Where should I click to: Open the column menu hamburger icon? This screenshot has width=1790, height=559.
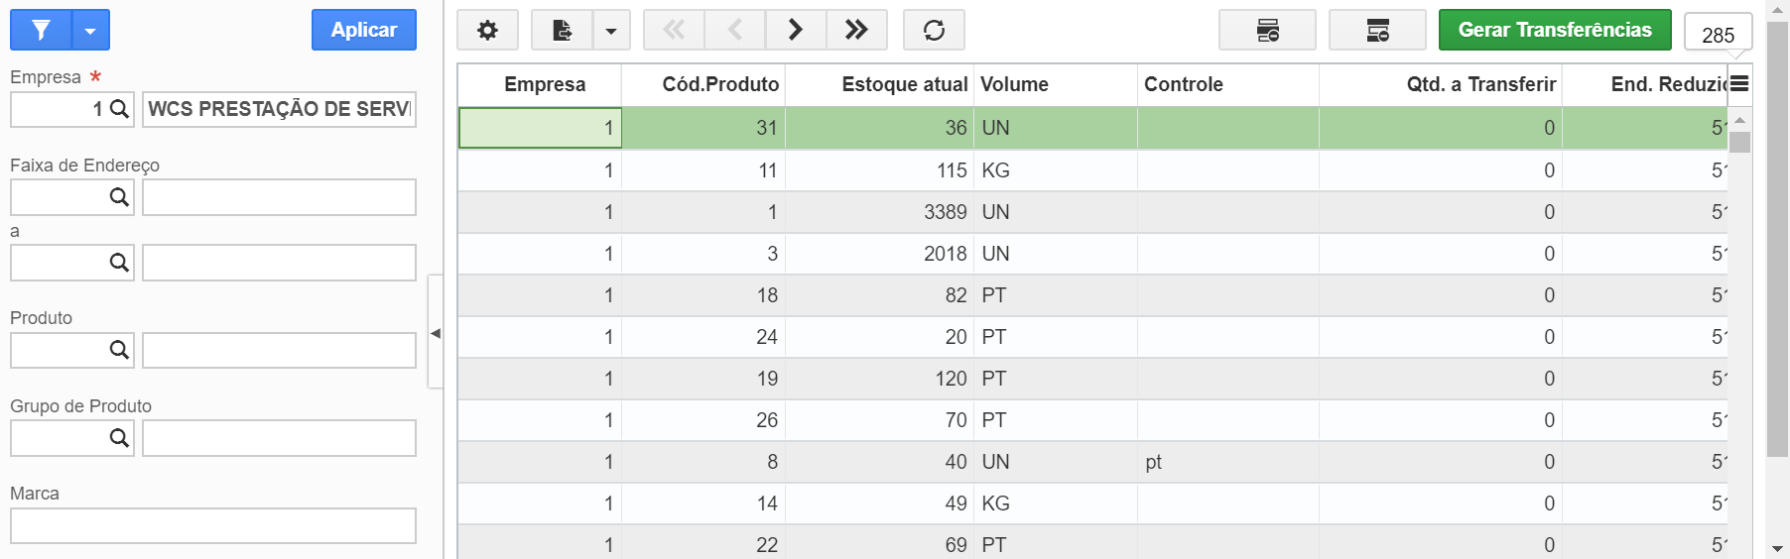[1739, 84]
